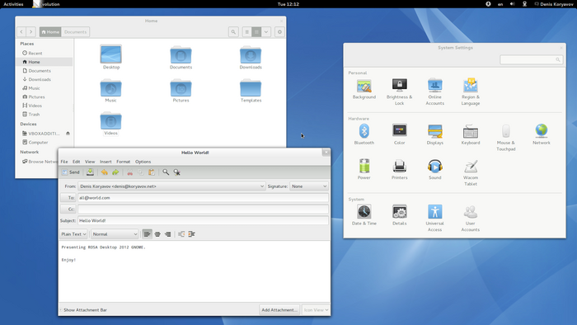Click the To recipients button
Image resolution: width=577 pixels, height=325 pixels.
tap(68, 198)
